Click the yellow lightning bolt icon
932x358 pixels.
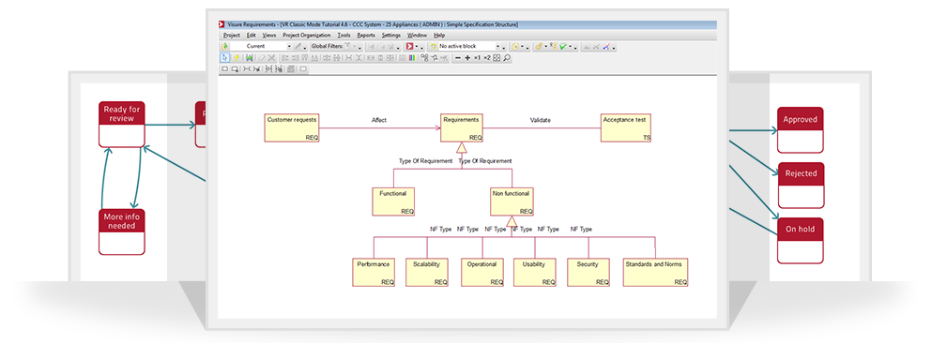point(236,57)
